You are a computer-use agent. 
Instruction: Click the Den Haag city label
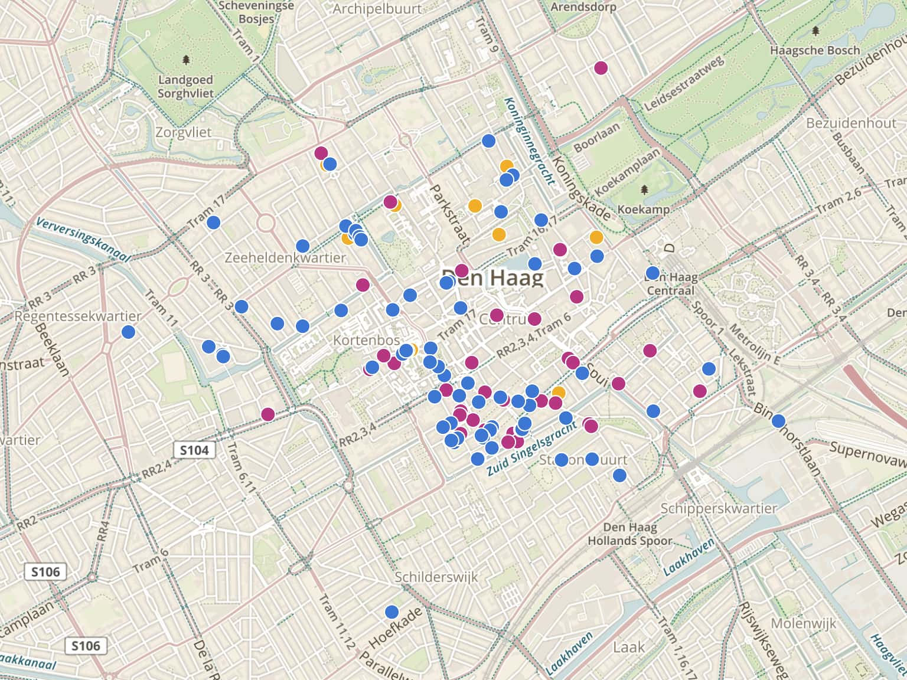[x=492, y=277]
